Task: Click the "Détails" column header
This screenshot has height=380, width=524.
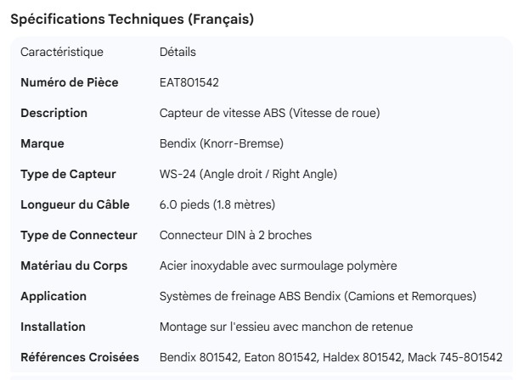Action: pos(177,52)
